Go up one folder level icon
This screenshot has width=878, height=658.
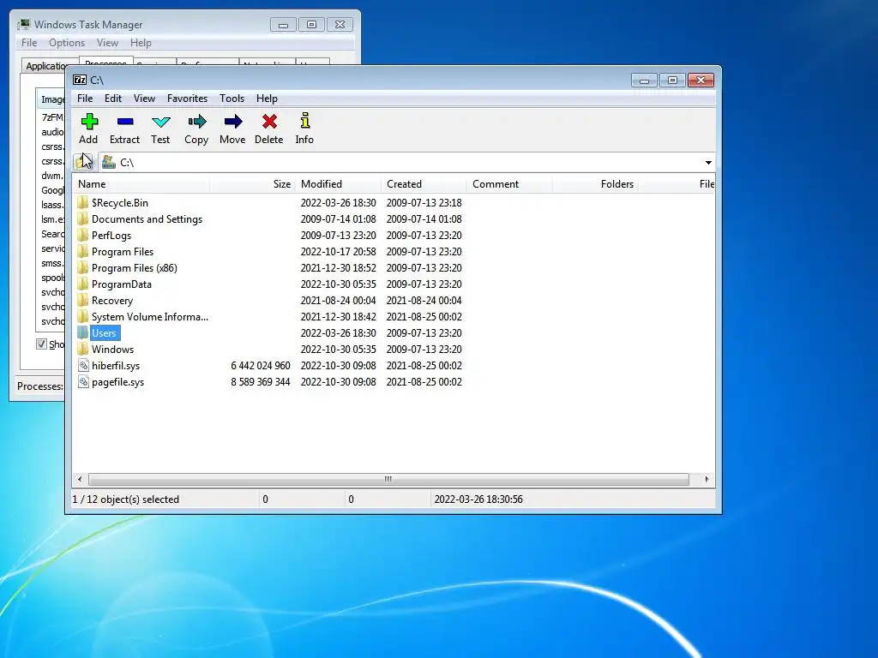pos(84,162)
